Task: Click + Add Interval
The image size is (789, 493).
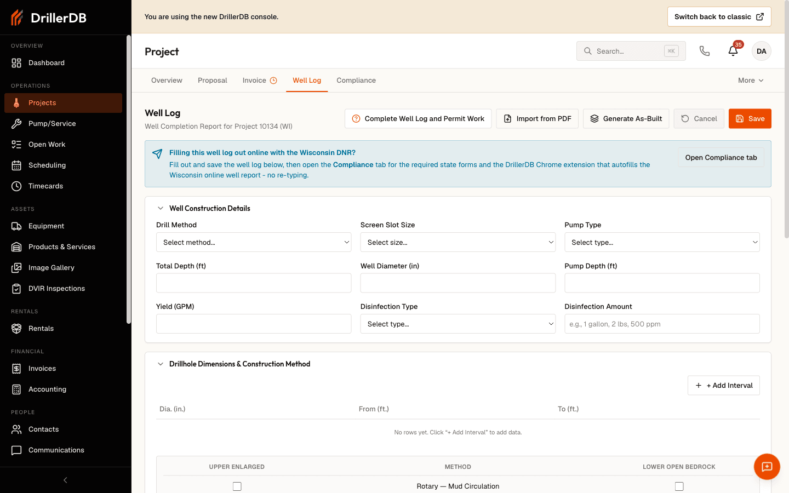Action: 724,386
